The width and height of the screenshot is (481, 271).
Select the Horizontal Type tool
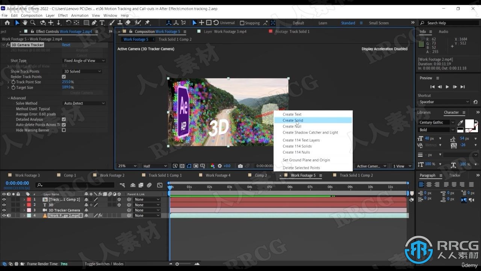[x=102, y=23]
